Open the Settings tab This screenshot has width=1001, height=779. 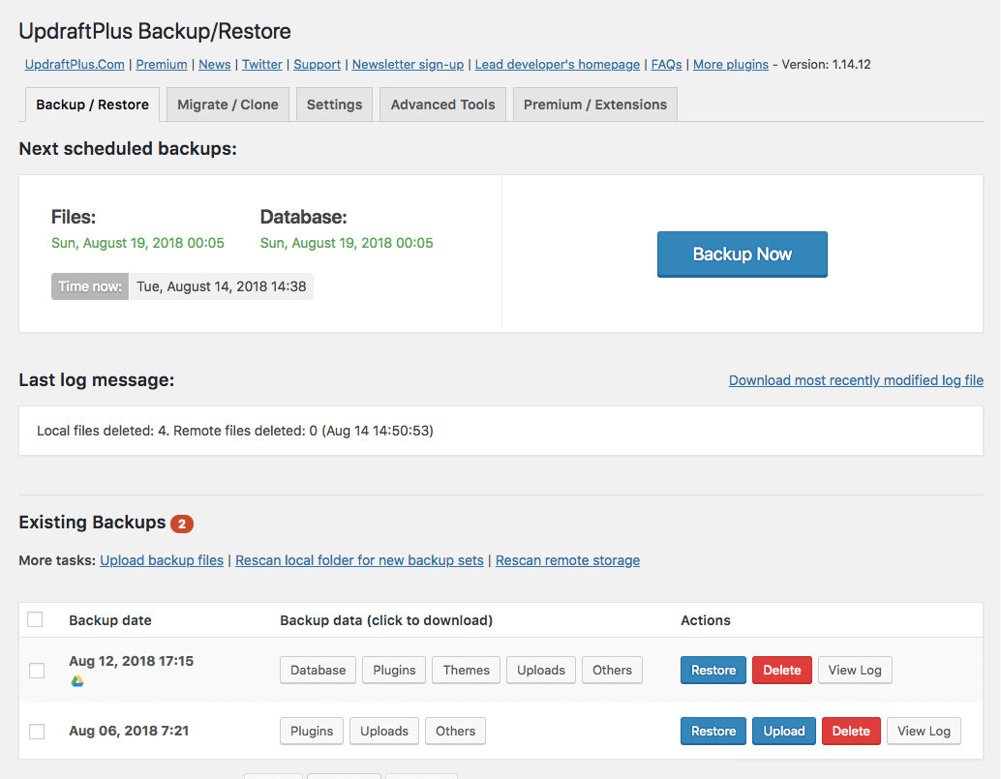pos(334,105)
